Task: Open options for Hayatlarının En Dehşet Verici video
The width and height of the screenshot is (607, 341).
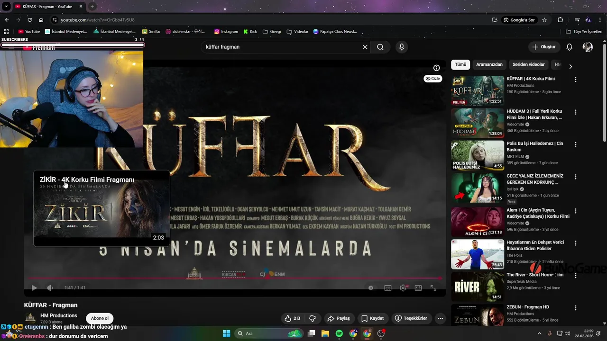Action: pyautogui.click(x=576, y=243)
